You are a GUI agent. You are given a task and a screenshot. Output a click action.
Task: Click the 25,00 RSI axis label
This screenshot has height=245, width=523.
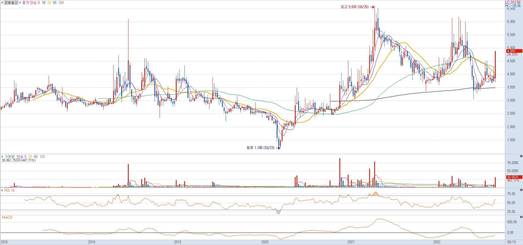pyautogui.click(x=511, y=212)
